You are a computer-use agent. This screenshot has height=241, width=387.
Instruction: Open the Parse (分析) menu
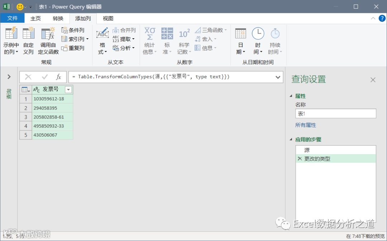[x=124, y=48]
